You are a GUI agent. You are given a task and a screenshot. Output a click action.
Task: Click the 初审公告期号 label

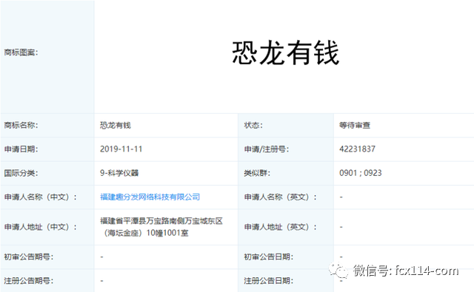click(x=28, y=257)
